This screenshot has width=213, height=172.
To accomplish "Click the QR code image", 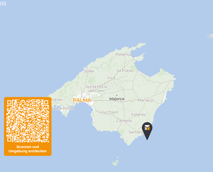I will (28, 121).
